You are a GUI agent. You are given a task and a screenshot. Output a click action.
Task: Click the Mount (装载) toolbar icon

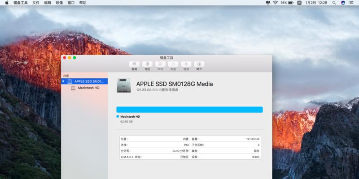[186, 64]
